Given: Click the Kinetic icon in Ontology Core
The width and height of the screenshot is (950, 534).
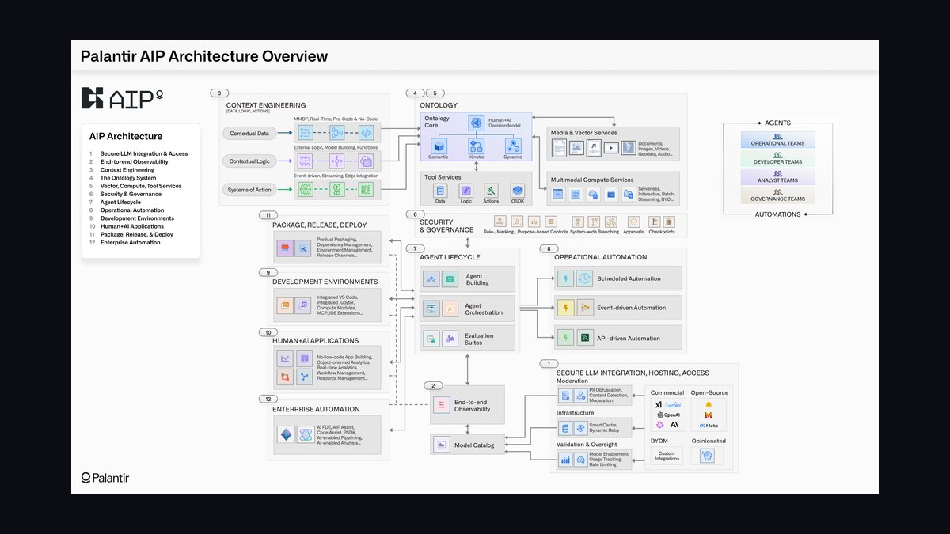Looking at the screenshot, I should point(476,146).
